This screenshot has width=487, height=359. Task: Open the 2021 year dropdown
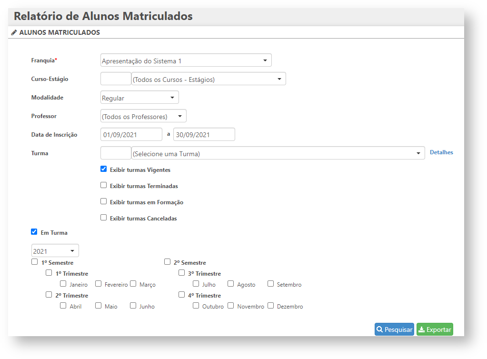(55, 251)
